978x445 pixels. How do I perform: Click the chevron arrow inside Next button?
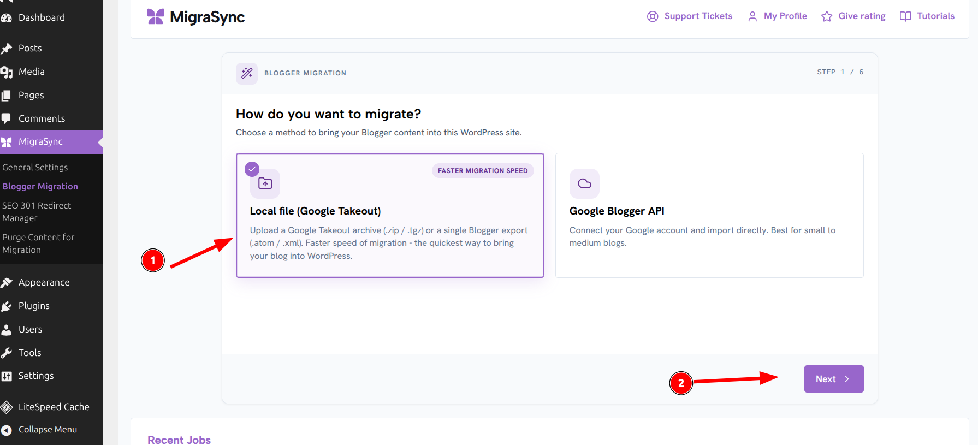tap(847, 379)
